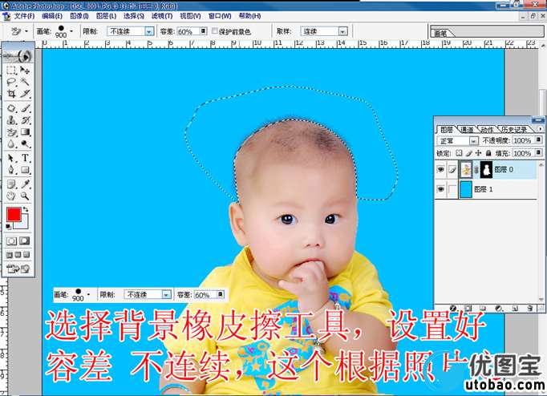Click Jump to ImageReady button in toolbox
This screenshot has width=547, height=396.
[18, 269]
